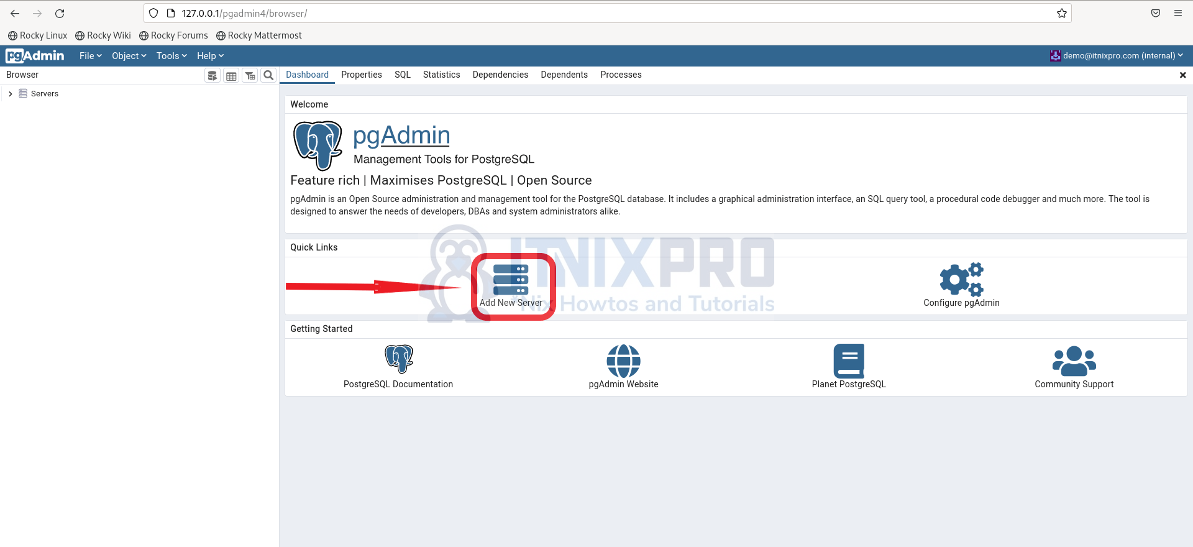The image size is (1193, 547).
Task: Close the dashboard panel with X
Action: tap(1183, 75)
